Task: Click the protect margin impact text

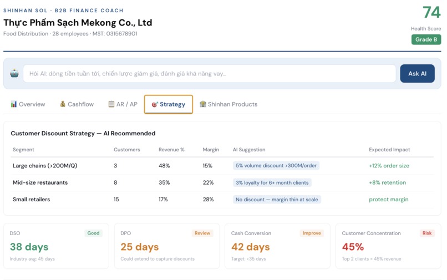Action: pos(389,200)
